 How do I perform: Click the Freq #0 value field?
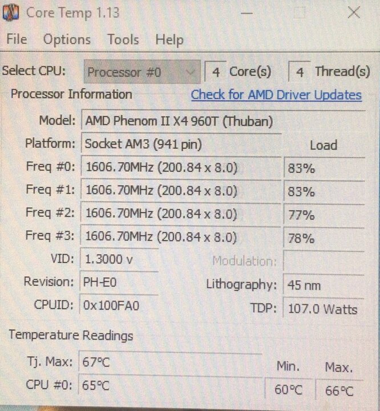[x=181, y=167]
